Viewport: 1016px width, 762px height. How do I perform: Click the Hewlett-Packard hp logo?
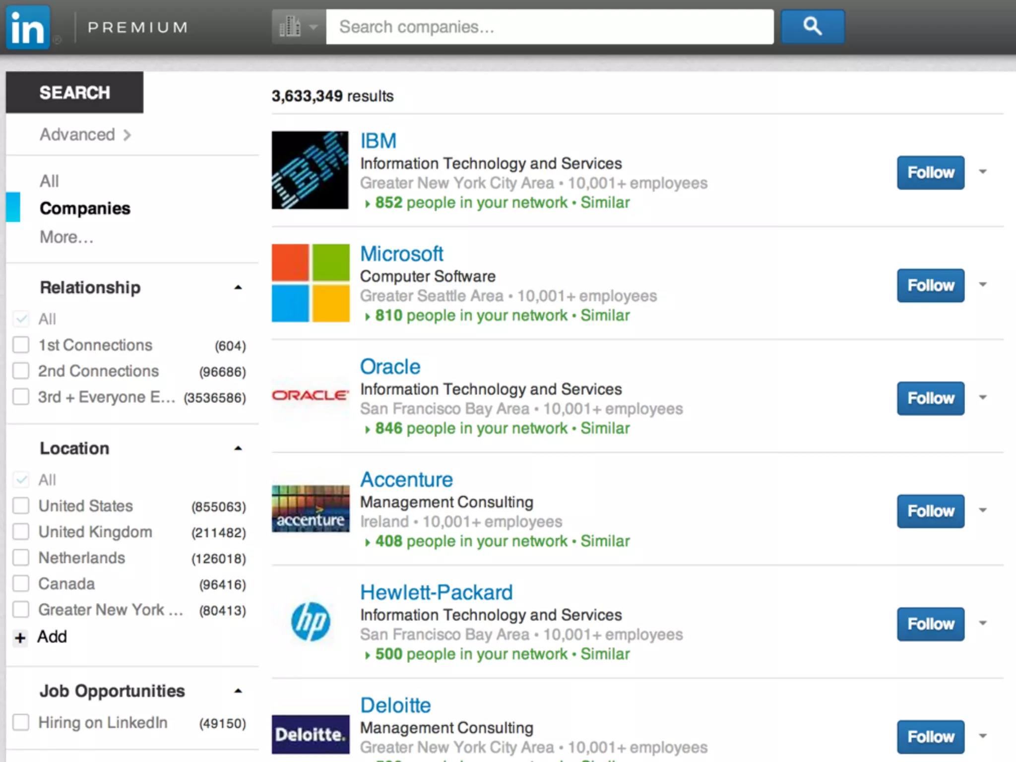tap(310, 621)
